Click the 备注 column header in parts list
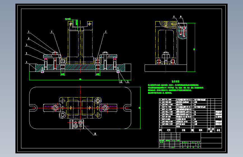Image resolution: width=243 pixels, height=157 pixels. [218, 130]
